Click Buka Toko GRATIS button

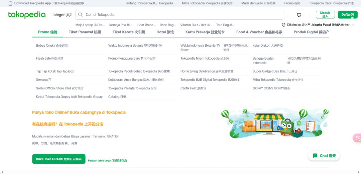(59, 159)
